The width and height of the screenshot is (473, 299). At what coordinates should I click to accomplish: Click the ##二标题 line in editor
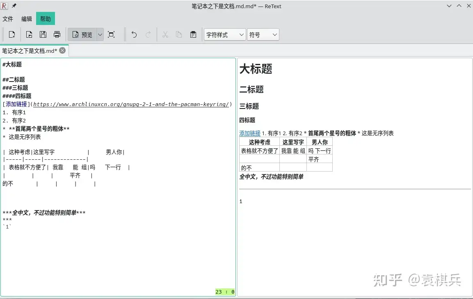14,79
